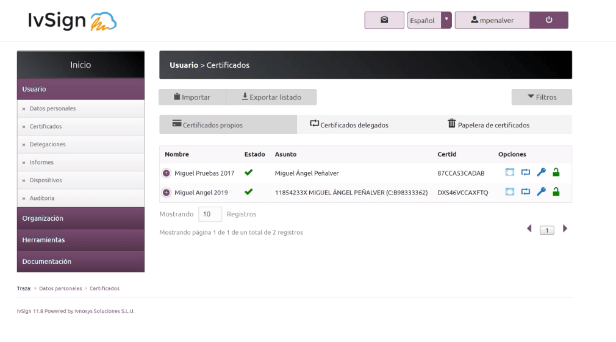Screen dimensions: 616x342
Task: Click the Usuario breadcrumb in header
Action: click(184, 65)
